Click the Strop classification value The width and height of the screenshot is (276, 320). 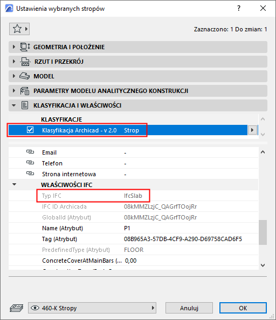tap(132, 130)
